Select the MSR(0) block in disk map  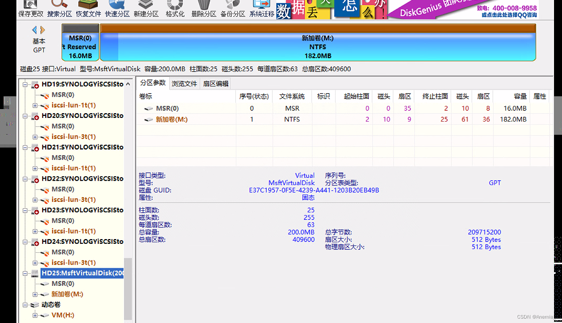[x=80, y=42]
